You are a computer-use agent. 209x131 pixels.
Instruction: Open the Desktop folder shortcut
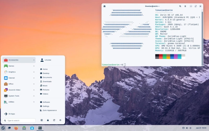(45, 73)
